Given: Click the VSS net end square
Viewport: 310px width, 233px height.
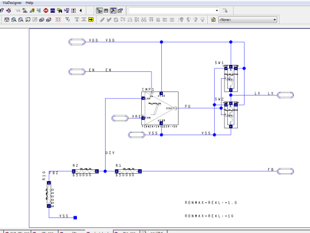Looking at the screenshot, I should [x=75, y=217].
